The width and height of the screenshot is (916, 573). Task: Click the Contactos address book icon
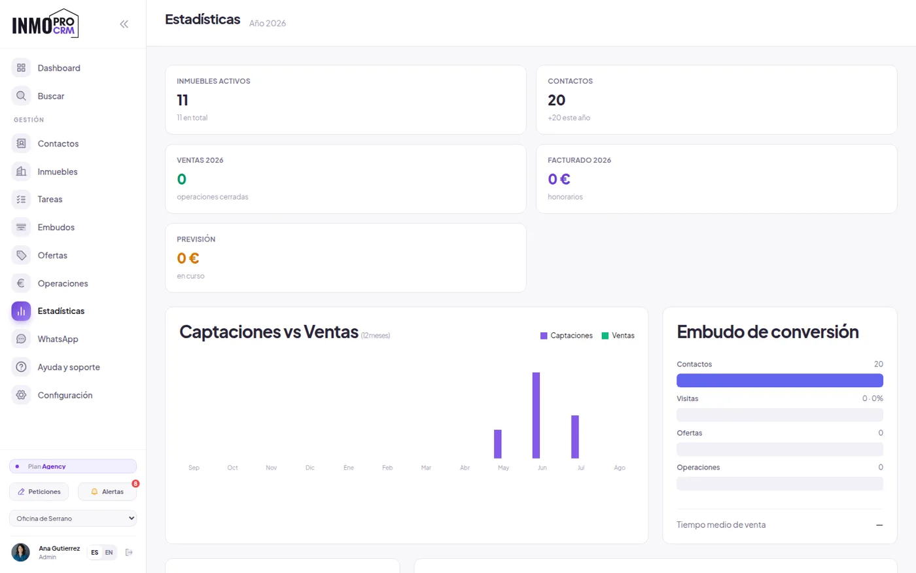click(x=21, y=144)
